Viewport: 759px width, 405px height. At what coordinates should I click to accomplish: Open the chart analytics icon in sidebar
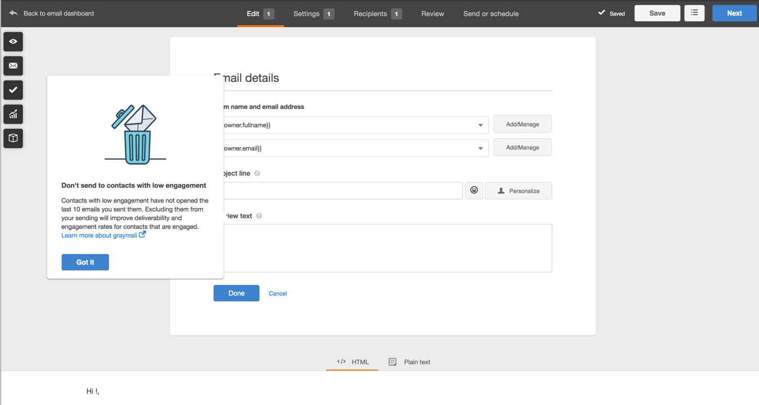13,114
